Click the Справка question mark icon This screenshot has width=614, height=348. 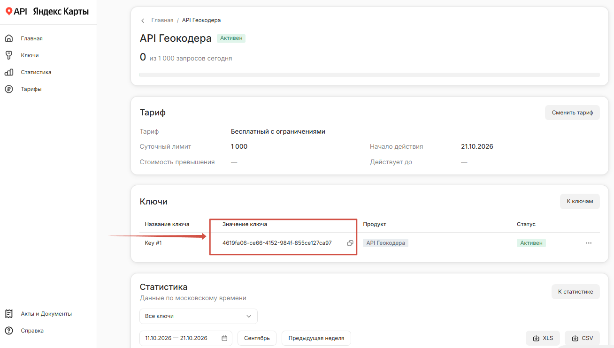9,331
